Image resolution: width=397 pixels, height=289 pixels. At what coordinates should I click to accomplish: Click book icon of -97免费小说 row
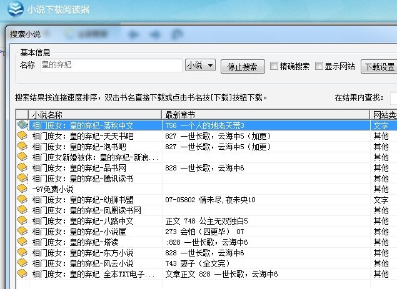click(x=23, y=189)
